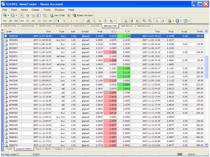Switch chart to Bar Chart icon
Image resolution: width=210 pixels, height=157 pixels.
pyautogui.click(x=126, y=21)
